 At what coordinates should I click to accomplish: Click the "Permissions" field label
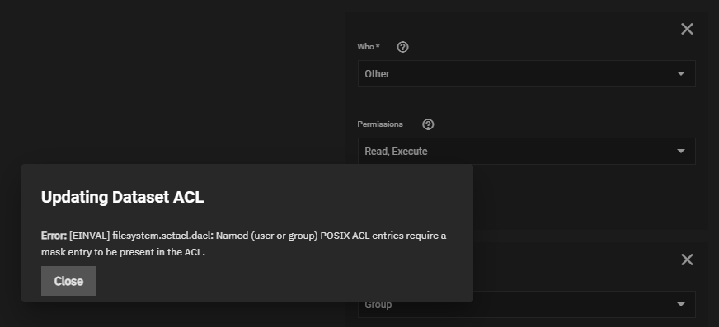pyautogui.click(x=380, y=124)
